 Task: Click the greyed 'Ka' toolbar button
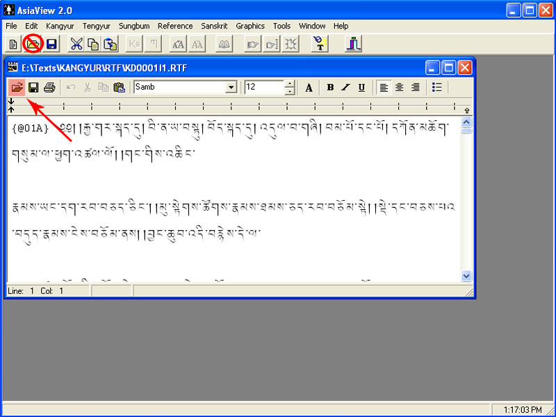pos(134,44)
